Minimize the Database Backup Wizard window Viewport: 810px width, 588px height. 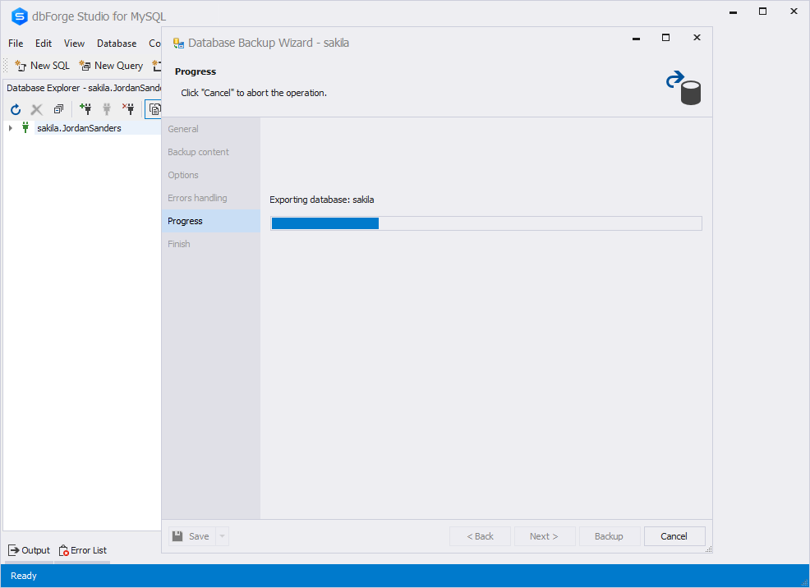(637, 38)
